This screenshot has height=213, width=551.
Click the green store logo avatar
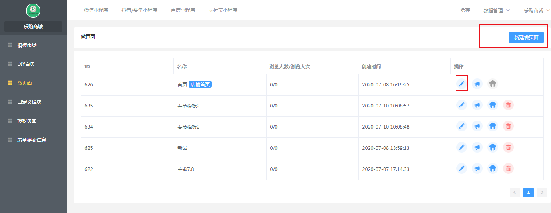click(x=33, y=10)
